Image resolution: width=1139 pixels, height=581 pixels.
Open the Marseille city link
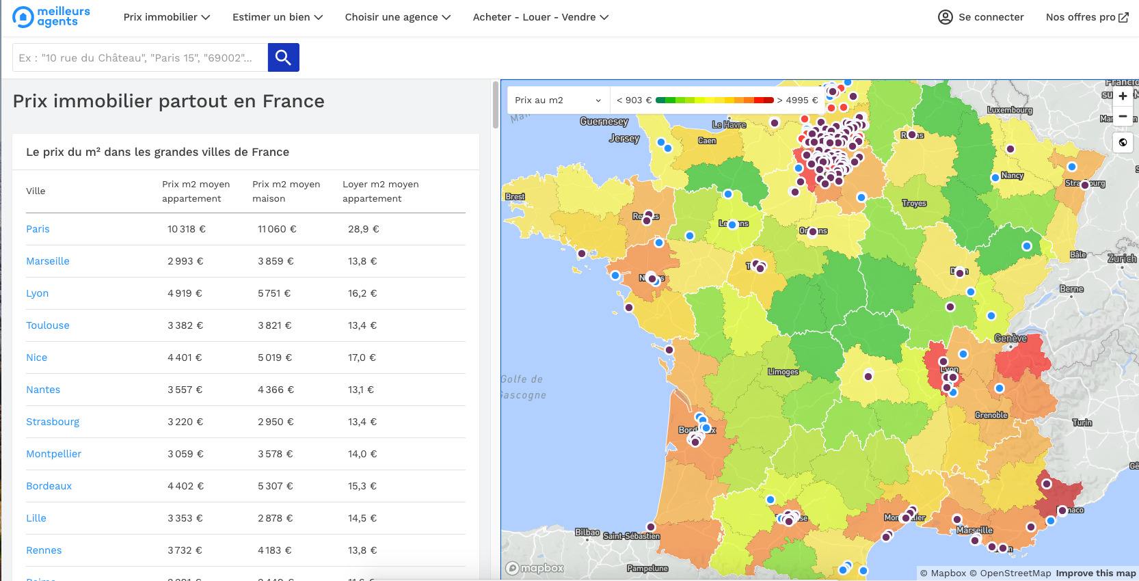[48, 261]
